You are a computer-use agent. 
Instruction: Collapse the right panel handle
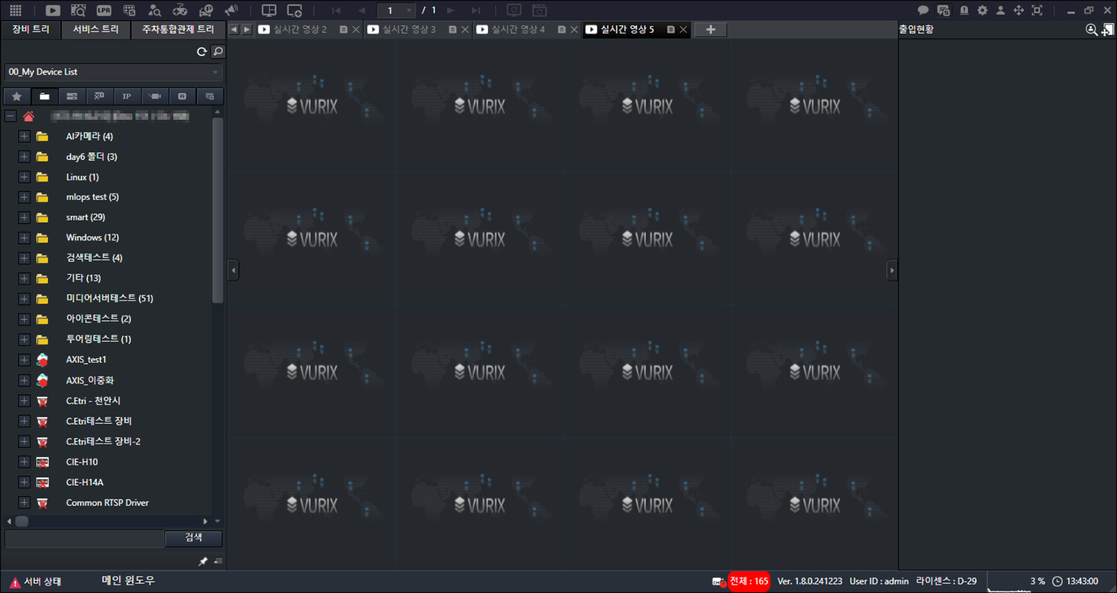tap(891, 270)
